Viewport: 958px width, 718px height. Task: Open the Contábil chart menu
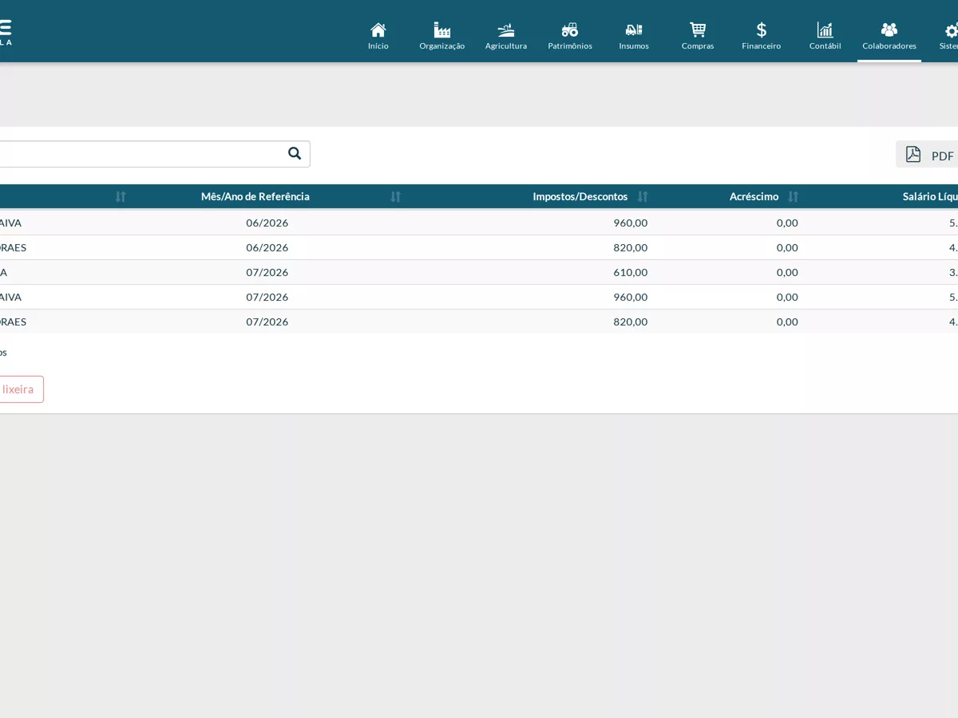point(825,31)
